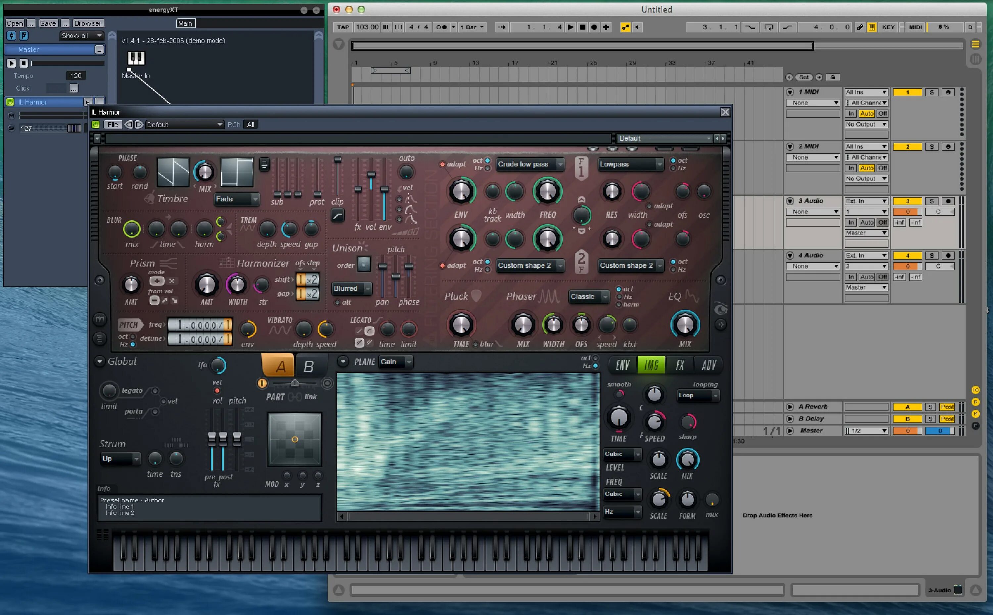Select the phaser harm radio option
This screenshot has height=615, width=993.
[619, 305]
